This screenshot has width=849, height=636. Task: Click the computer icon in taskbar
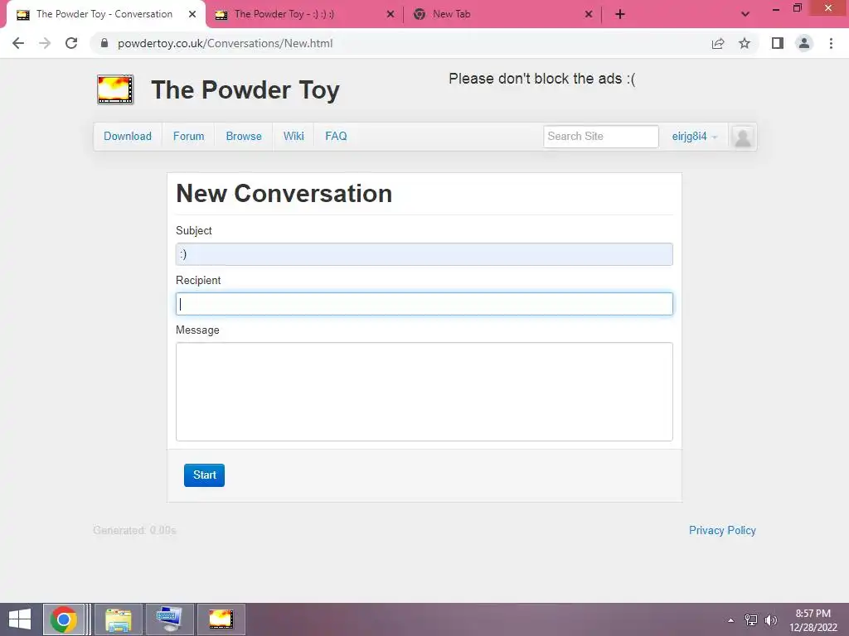point(169,619)
